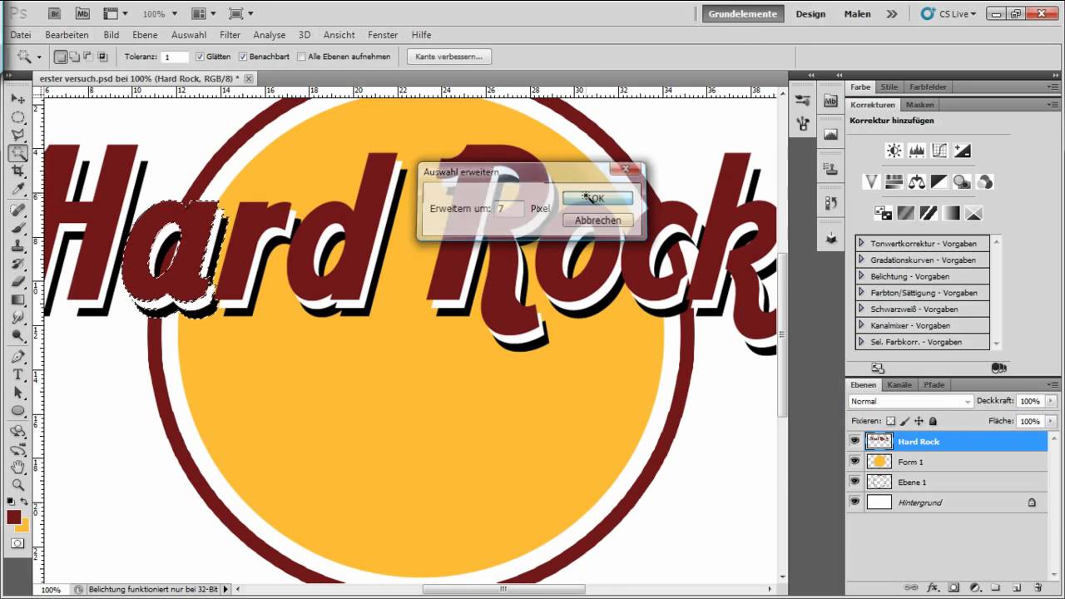Click the layer style fx icon

tap(933, 587)
